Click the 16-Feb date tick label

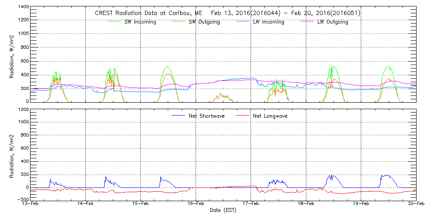tap(196, 204)
